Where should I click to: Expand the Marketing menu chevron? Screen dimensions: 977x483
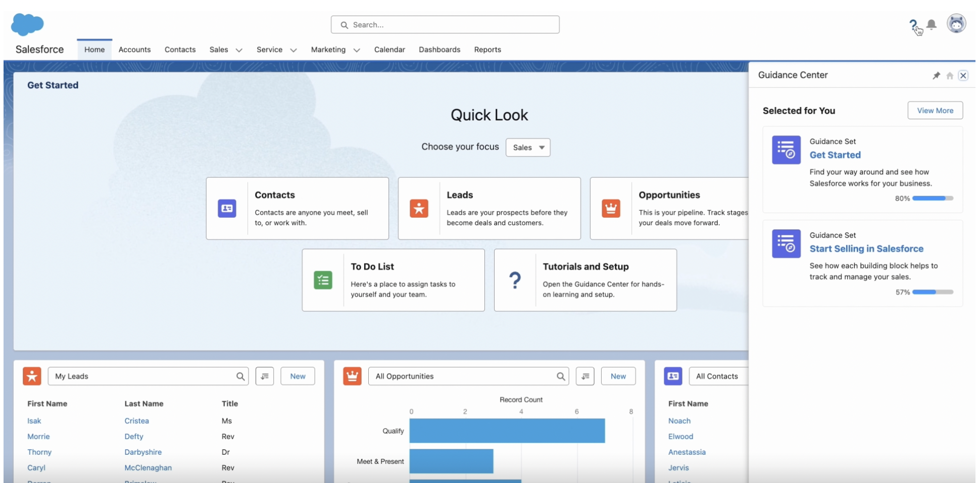(x=357, y=50)
